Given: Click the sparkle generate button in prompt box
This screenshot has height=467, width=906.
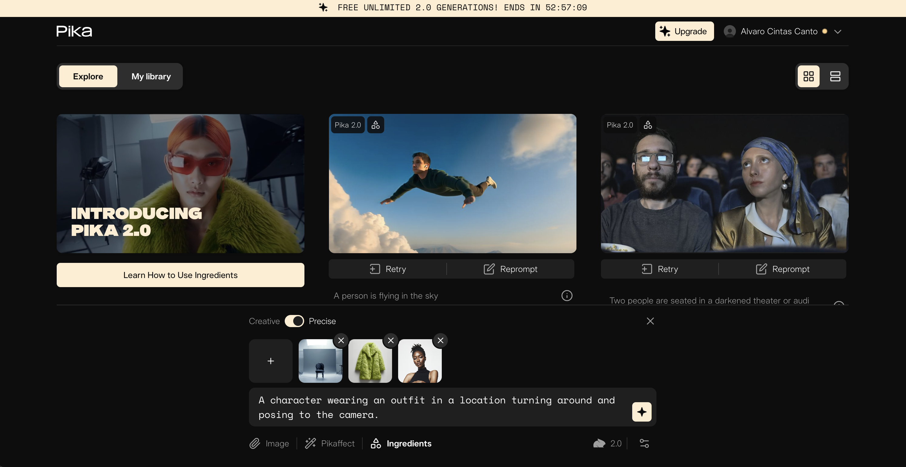Looking at the screenshot, I should click(642, 412).
